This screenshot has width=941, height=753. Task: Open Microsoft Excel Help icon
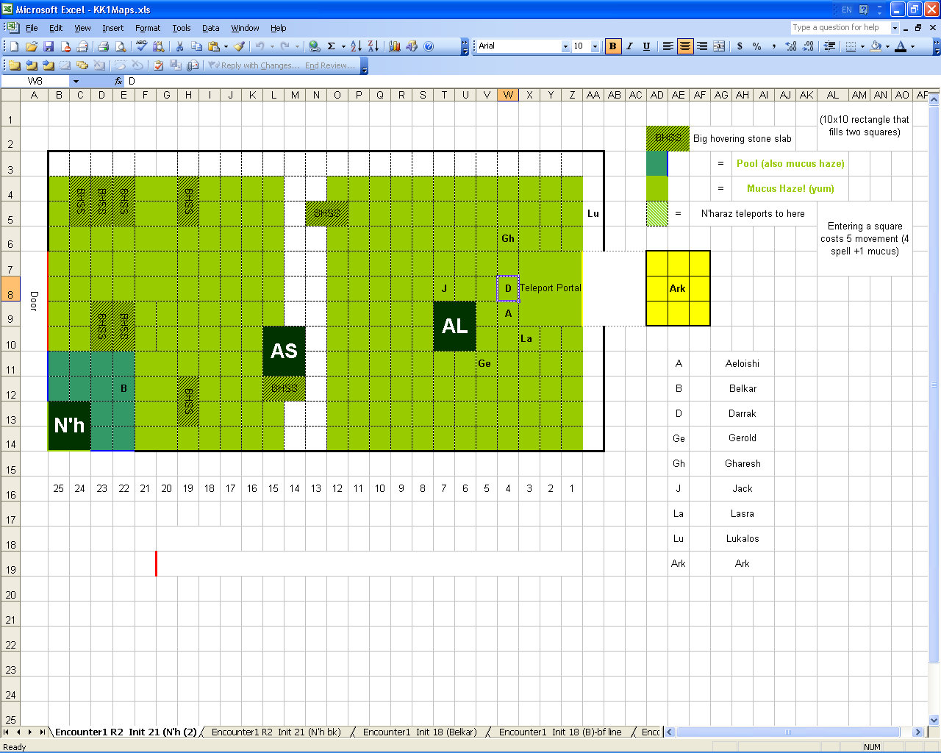tap(429, 46)
